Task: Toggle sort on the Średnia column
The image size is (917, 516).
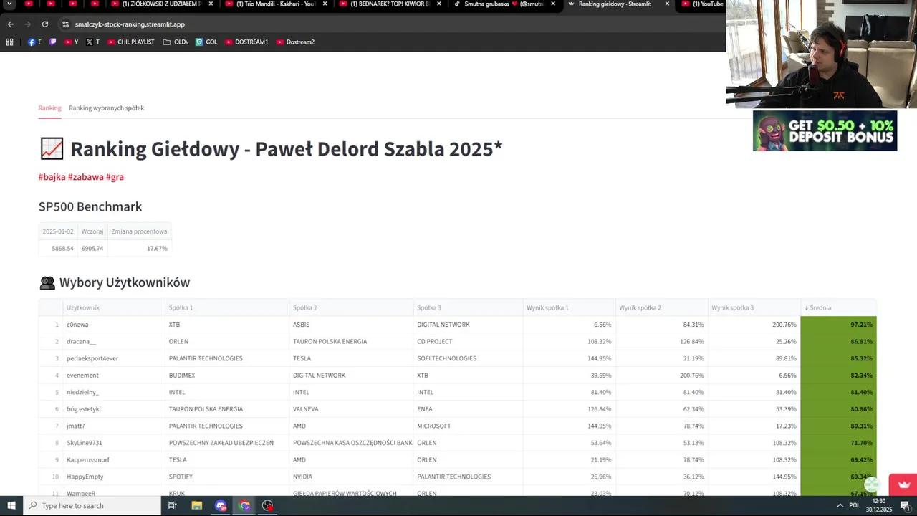Action: (x=838, y=307)
